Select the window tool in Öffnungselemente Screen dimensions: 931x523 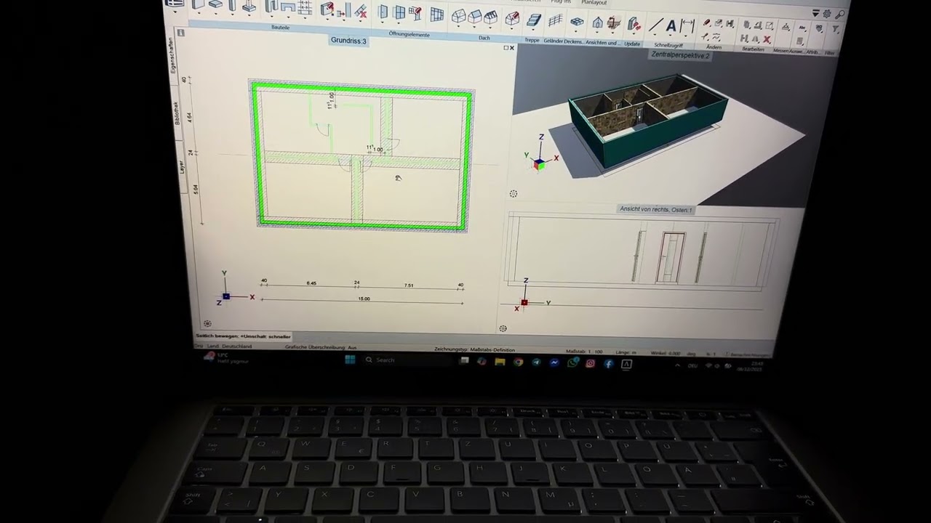(x=399, y=12)
